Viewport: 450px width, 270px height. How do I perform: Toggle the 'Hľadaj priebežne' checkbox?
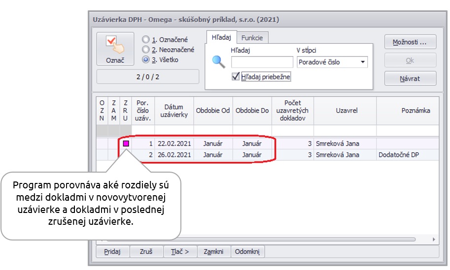click(x=236, y=77)
